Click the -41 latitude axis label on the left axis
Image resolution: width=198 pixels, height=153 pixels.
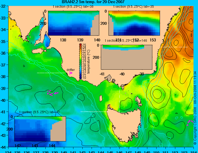(3, 112)
